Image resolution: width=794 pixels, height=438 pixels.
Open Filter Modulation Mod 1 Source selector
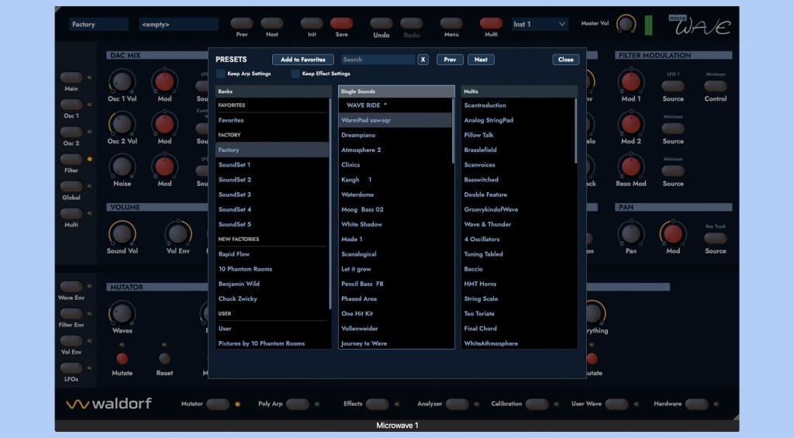pyautogui.click(x=673, y=86)
